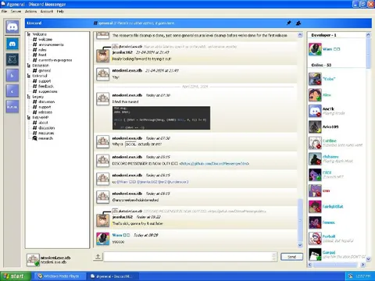Open the Server menu
Screen dimensions: 375x281
[16, 11]
